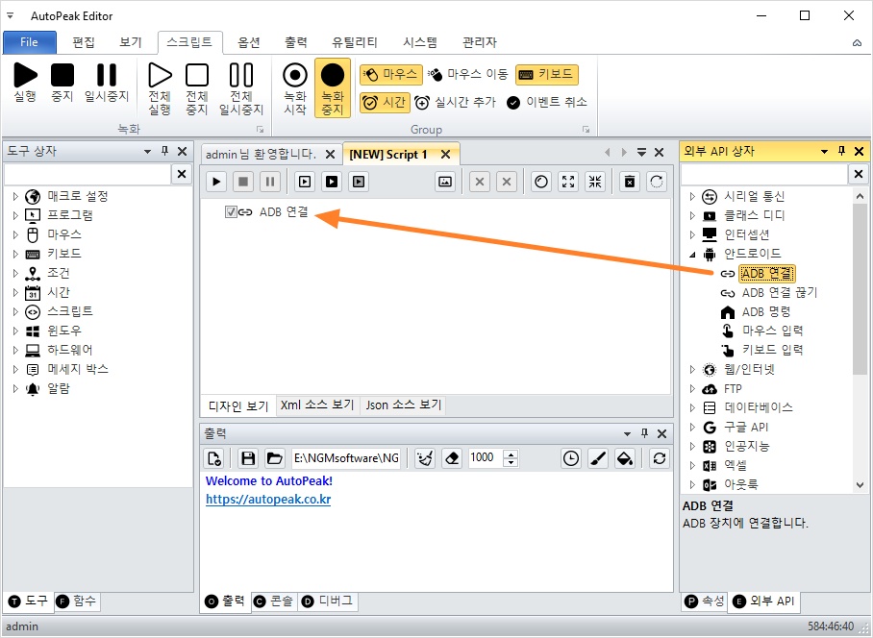Select ADB 명령 item
The height and width of the screenshot is (638, 873).
pos(766,312)
